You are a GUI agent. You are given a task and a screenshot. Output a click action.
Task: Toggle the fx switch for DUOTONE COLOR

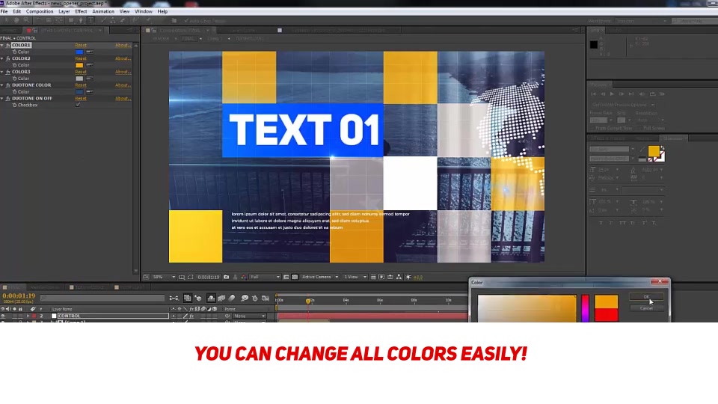coord(7,85)
